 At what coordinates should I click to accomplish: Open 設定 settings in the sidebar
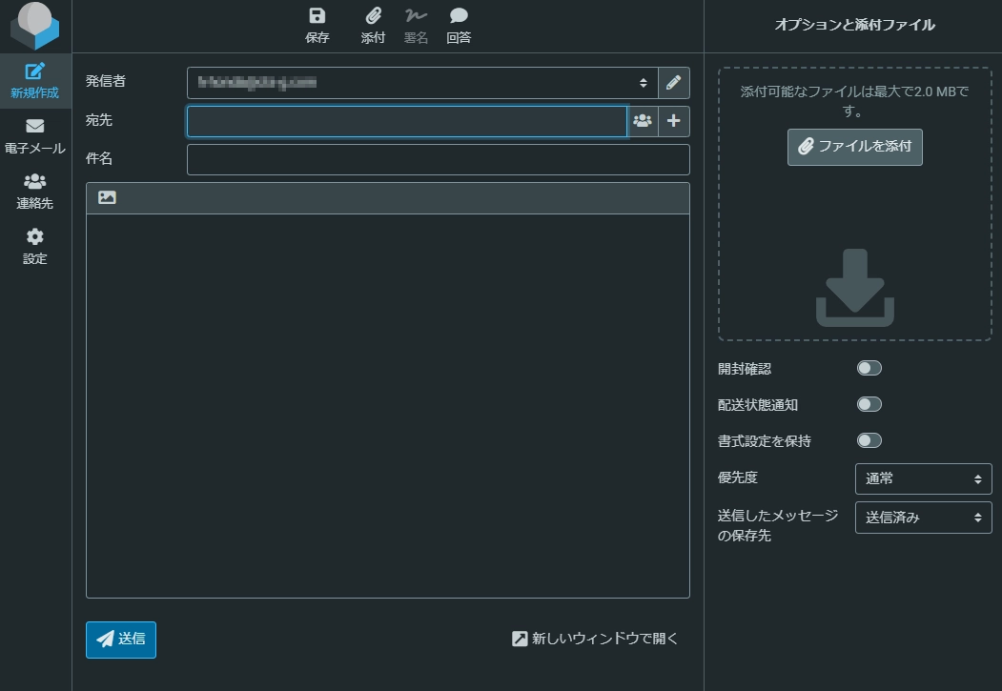click(35, 247)
